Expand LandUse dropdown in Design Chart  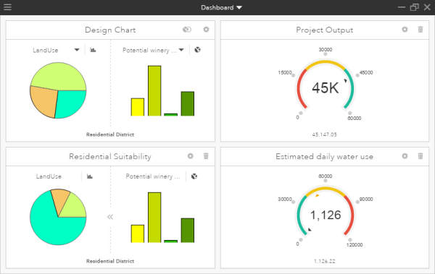tap(77, 50)
